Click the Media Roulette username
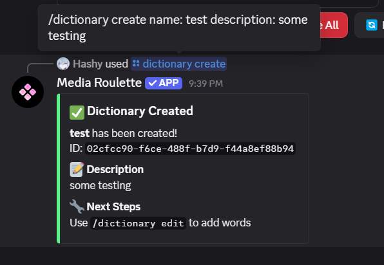The height and width of the screenshot is (265, 384). tap(99, 82)
